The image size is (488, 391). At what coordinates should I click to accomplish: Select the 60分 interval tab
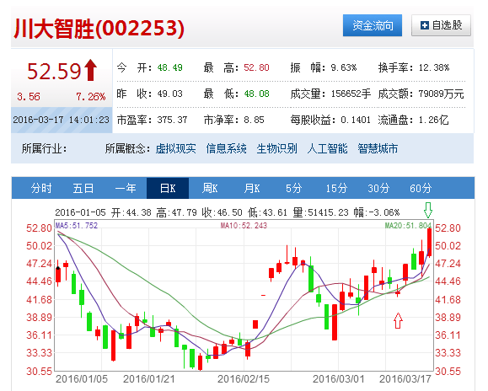pos(421,188)
